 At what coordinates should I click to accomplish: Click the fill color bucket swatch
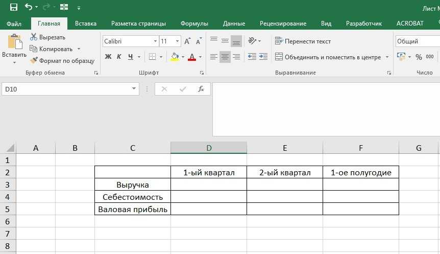click(x=175, y=57)
